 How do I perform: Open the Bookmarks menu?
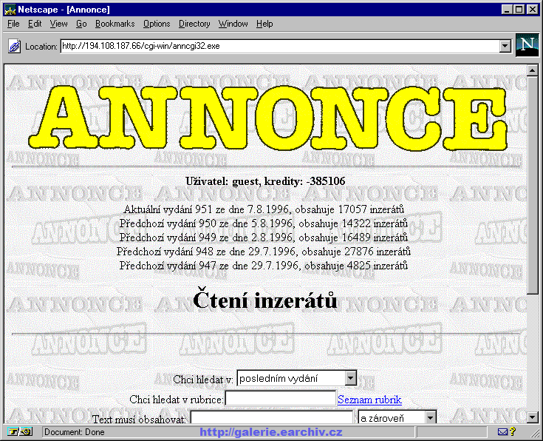pyautogui.click(x=115, y=24)
